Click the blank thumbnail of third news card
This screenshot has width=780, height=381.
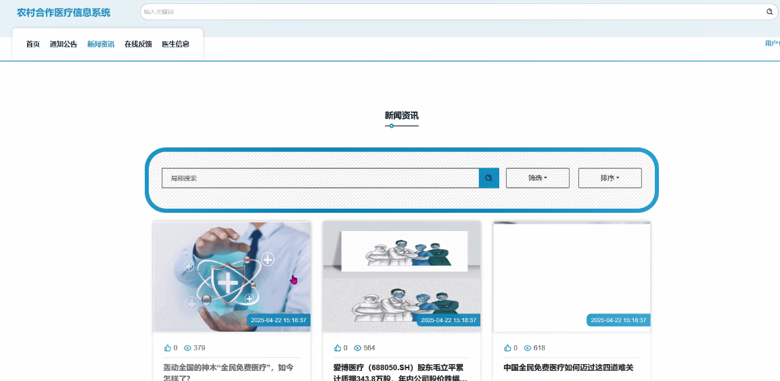pos(572,277)
